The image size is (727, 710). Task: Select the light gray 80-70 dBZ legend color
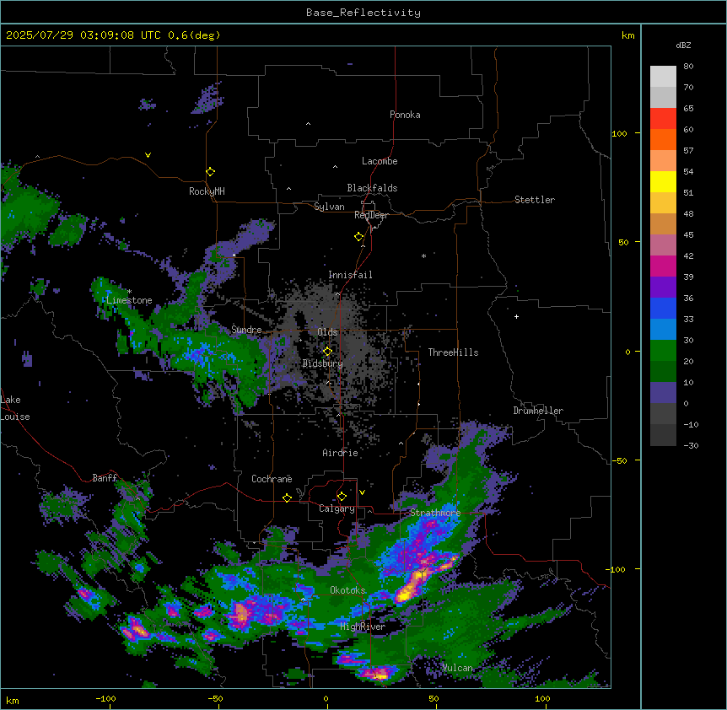pos(663,77)
